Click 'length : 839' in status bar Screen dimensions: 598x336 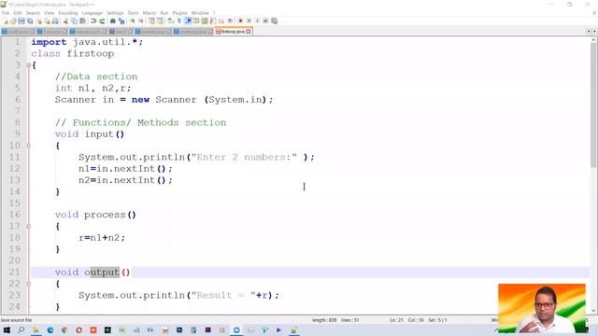[324, 320]
